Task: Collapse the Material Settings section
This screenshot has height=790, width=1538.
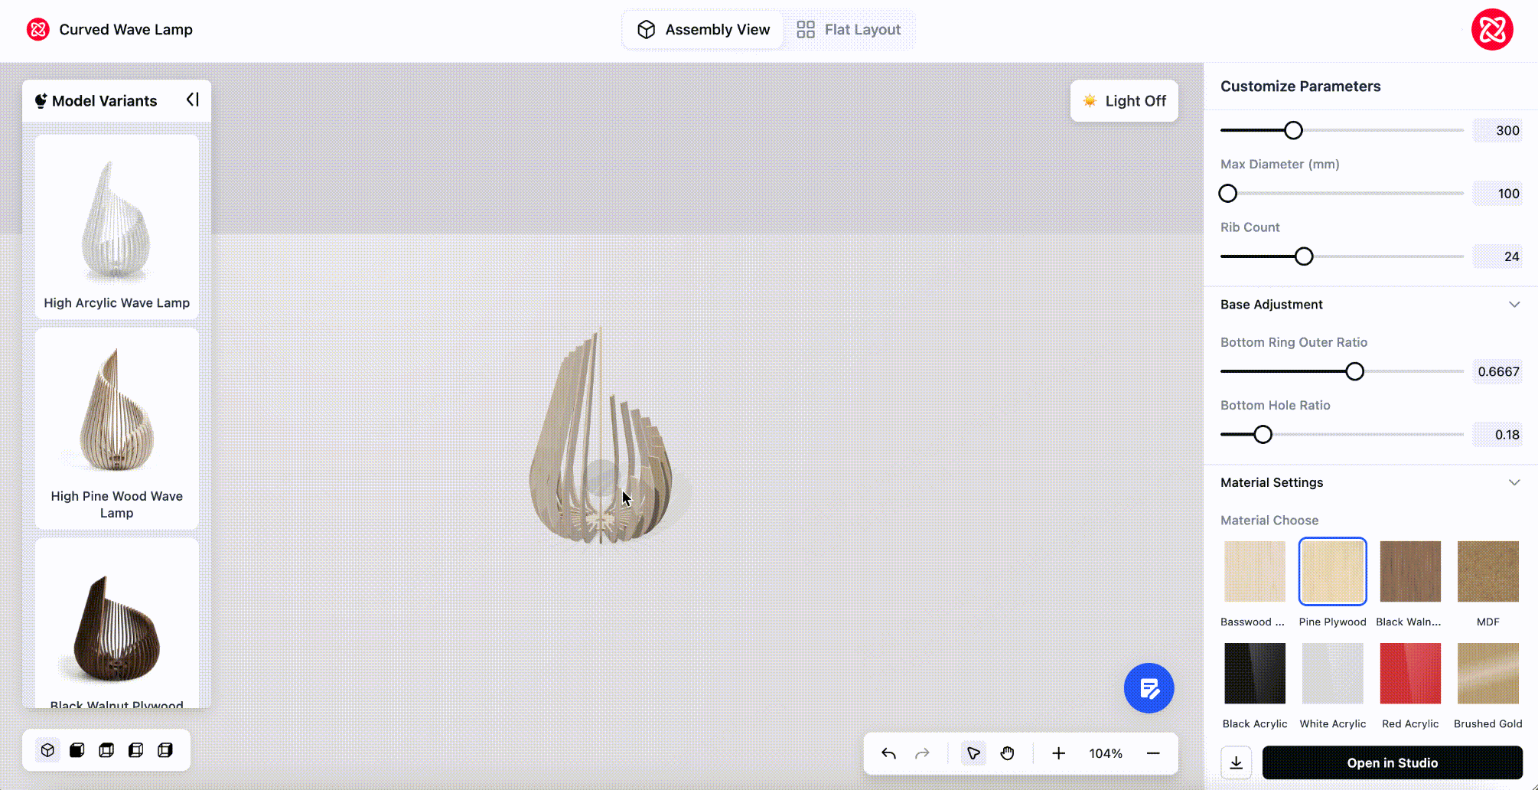Action: pyautogui.click(x=1514, y=482)
